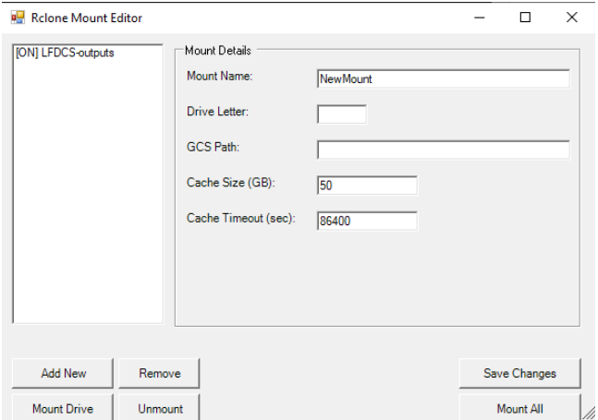Click the Mount Details group heading
Viewport: 598px width, 420px height.
pyautogui.click(x=217, y=51)
